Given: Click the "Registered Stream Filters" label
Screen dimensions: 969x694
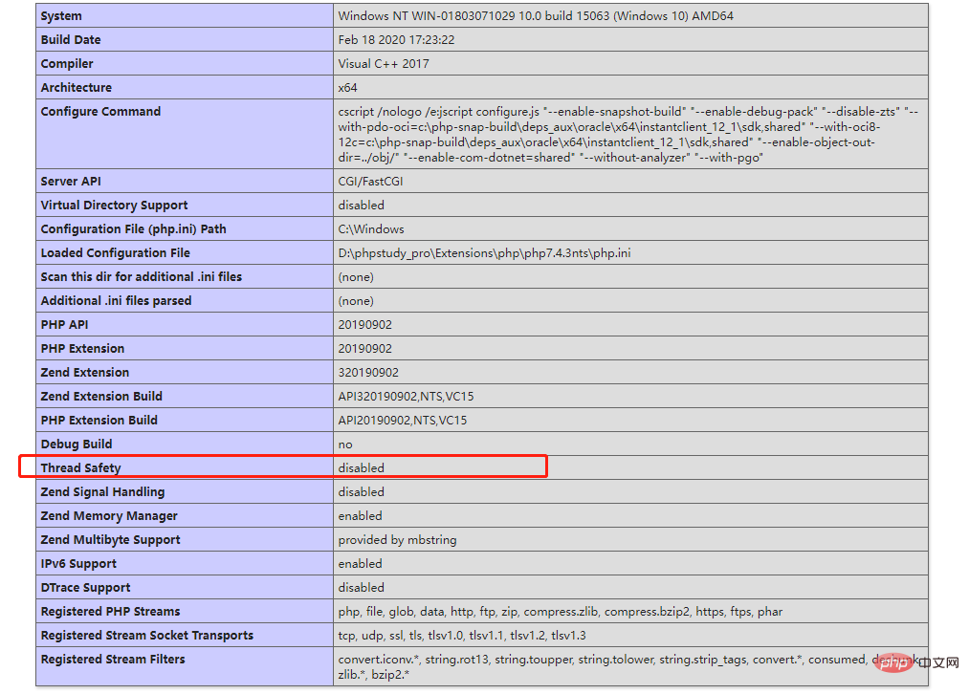Looking at the screenshot, I should (113, 660).
